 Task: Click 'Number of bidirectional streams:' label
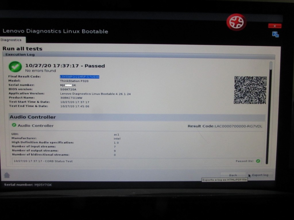[x=41, y=154]
